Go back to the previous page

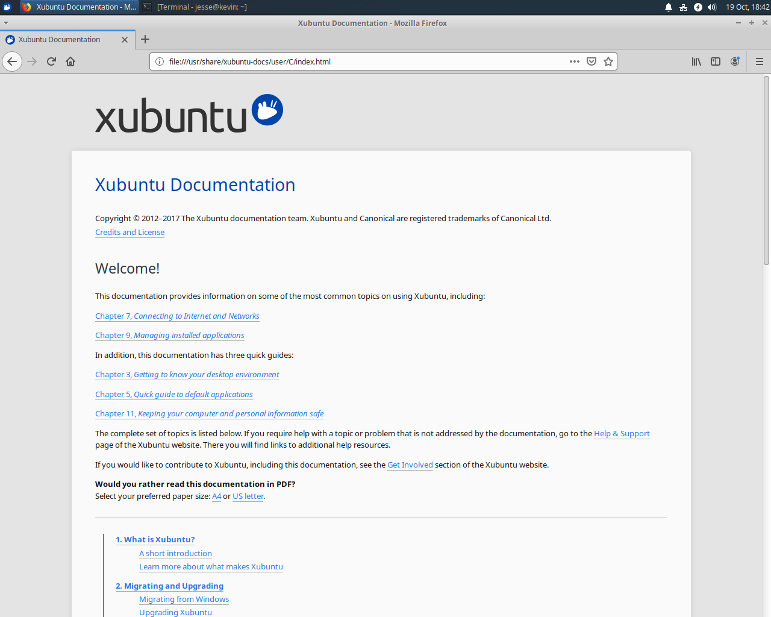pos(12,61)
